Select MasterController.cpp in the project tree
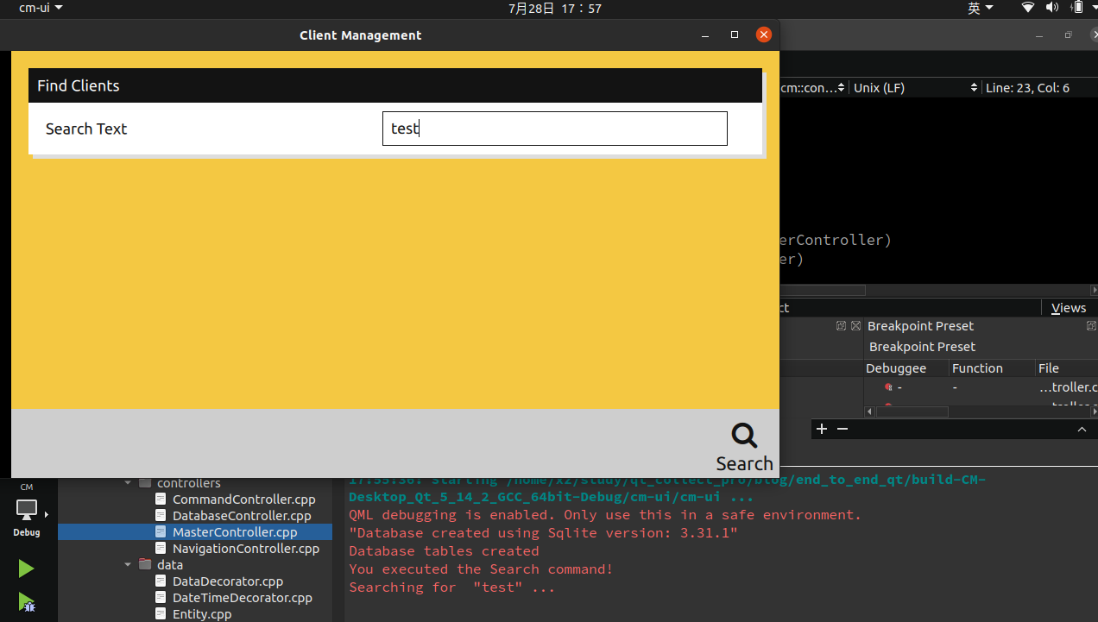1098x622 pixels. pos(235,532)
